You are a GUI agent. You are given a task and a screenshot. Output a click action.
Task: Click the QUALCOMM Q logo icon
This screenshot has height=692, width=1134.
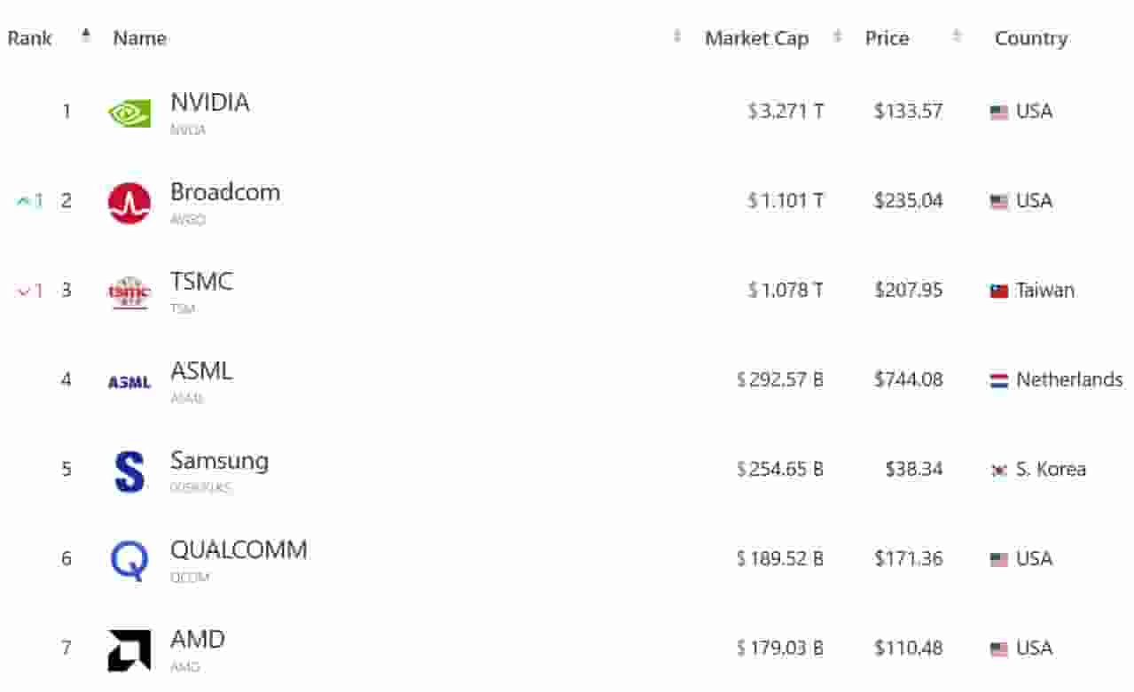tap(129, 560)
